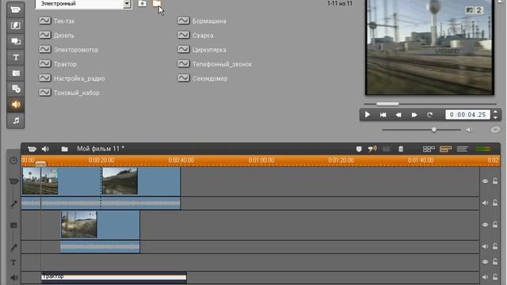Viewport: 507px width, 285px height.
Task: Open the music tab with the note icon
Action: coord(16,120)
